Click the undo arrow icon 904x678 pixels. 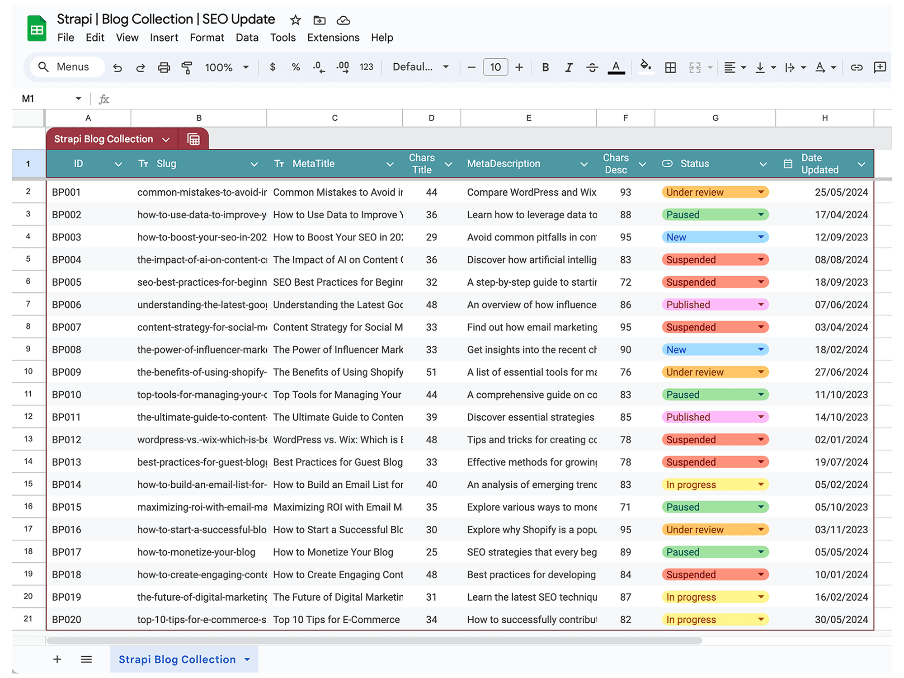coord(118,67)
